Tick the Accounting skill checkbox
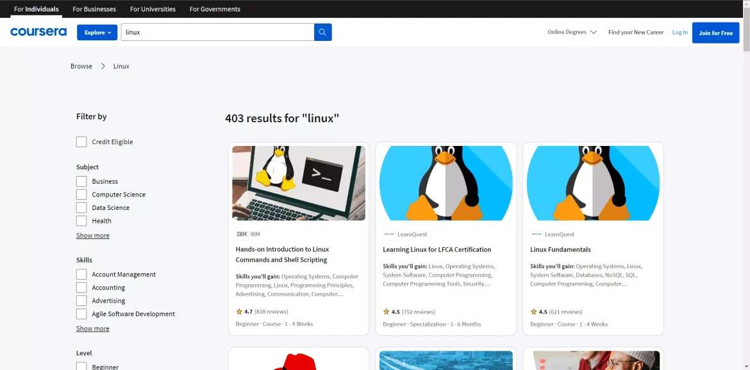 (81, 287)
